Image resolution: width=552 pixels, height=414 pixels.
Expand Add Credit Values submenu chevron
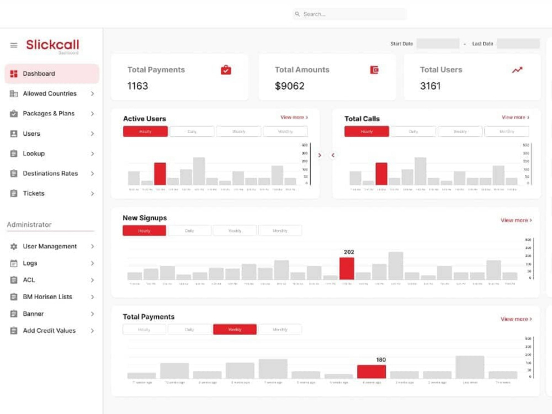pyautogui.click(x=92, y=331)
